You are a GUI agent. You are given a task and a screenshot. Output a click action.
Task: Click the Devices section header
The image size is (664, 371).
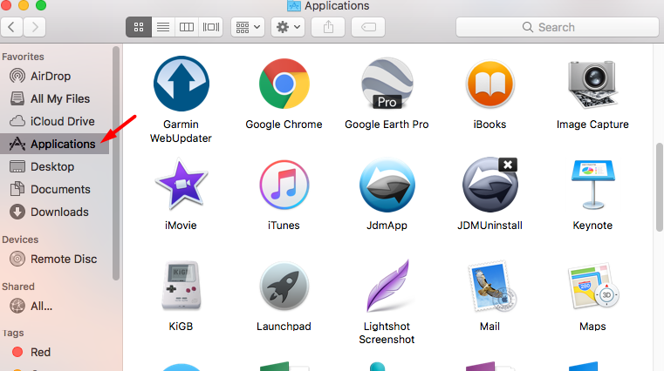tap(20, 239)
